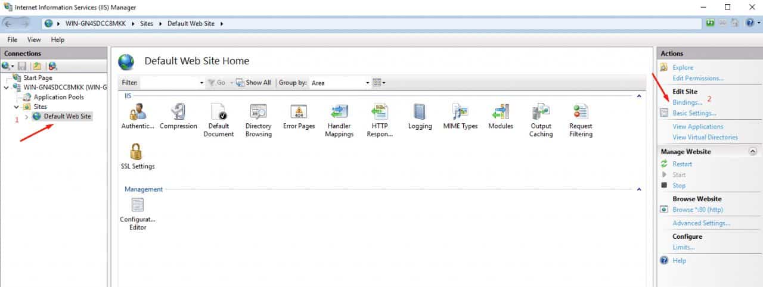Click the Bindings... link
The image size is (763, 287).
[x=687, y=102]
